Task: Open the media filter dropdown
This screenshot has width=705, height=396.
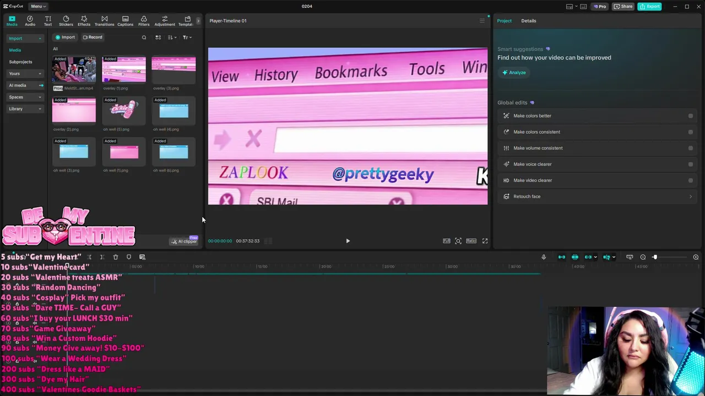Action: pos(187,37)
